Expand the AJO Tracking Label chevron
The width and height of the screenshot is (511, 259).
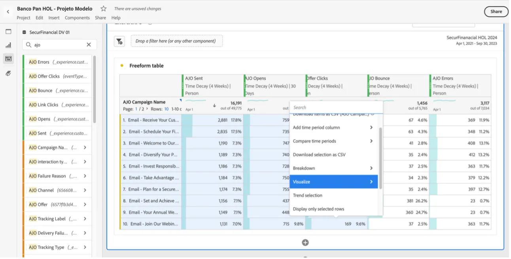[85, 219]
